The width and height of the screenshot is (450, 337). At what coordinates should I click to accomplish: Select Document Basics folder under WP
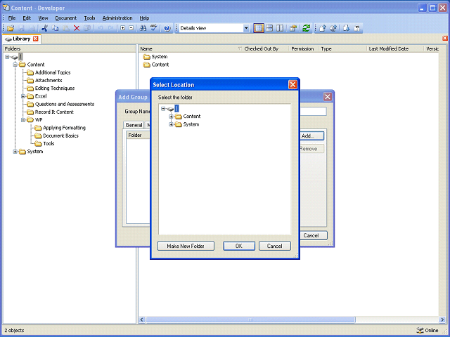pos(60,136)
